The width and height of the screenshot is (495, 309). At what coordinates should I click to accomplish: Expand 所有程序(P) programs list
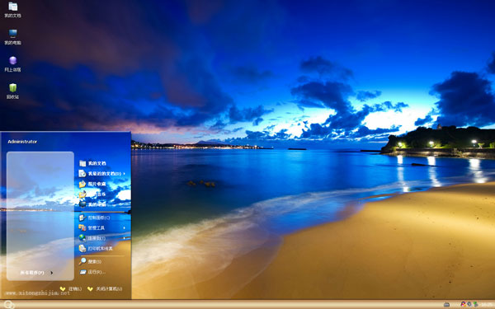36,273
